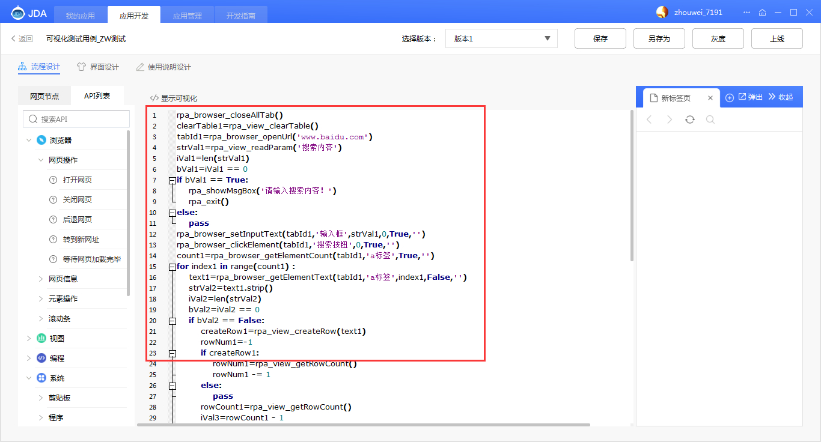Click the search icon in preview browser toolbar
Viewport: 821px width, 442px height.
point(710,120)
